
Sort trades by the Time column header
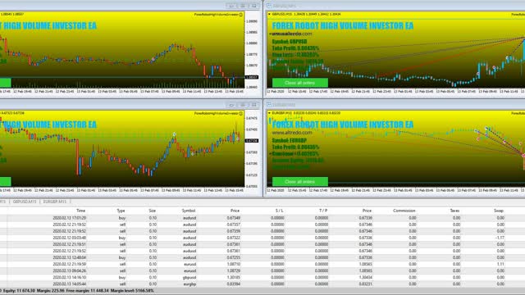pos(80,211)
